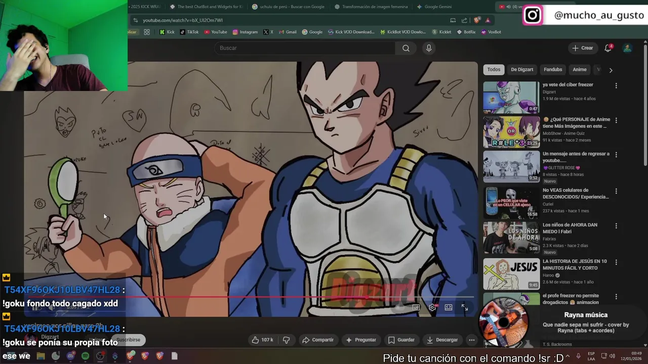Open X bookmark

pos(268,32)
